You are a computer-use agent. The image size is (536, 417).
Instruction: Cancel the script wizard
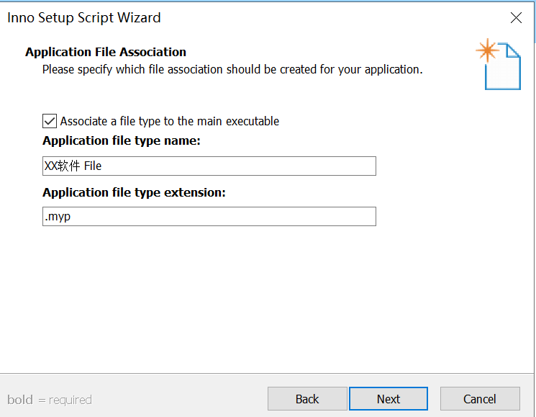pos(480,399)
